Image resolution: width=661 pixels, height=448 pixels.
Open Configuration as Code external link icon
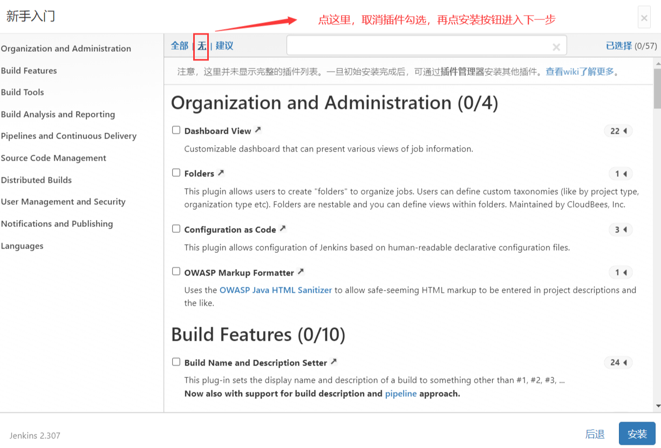283,229
